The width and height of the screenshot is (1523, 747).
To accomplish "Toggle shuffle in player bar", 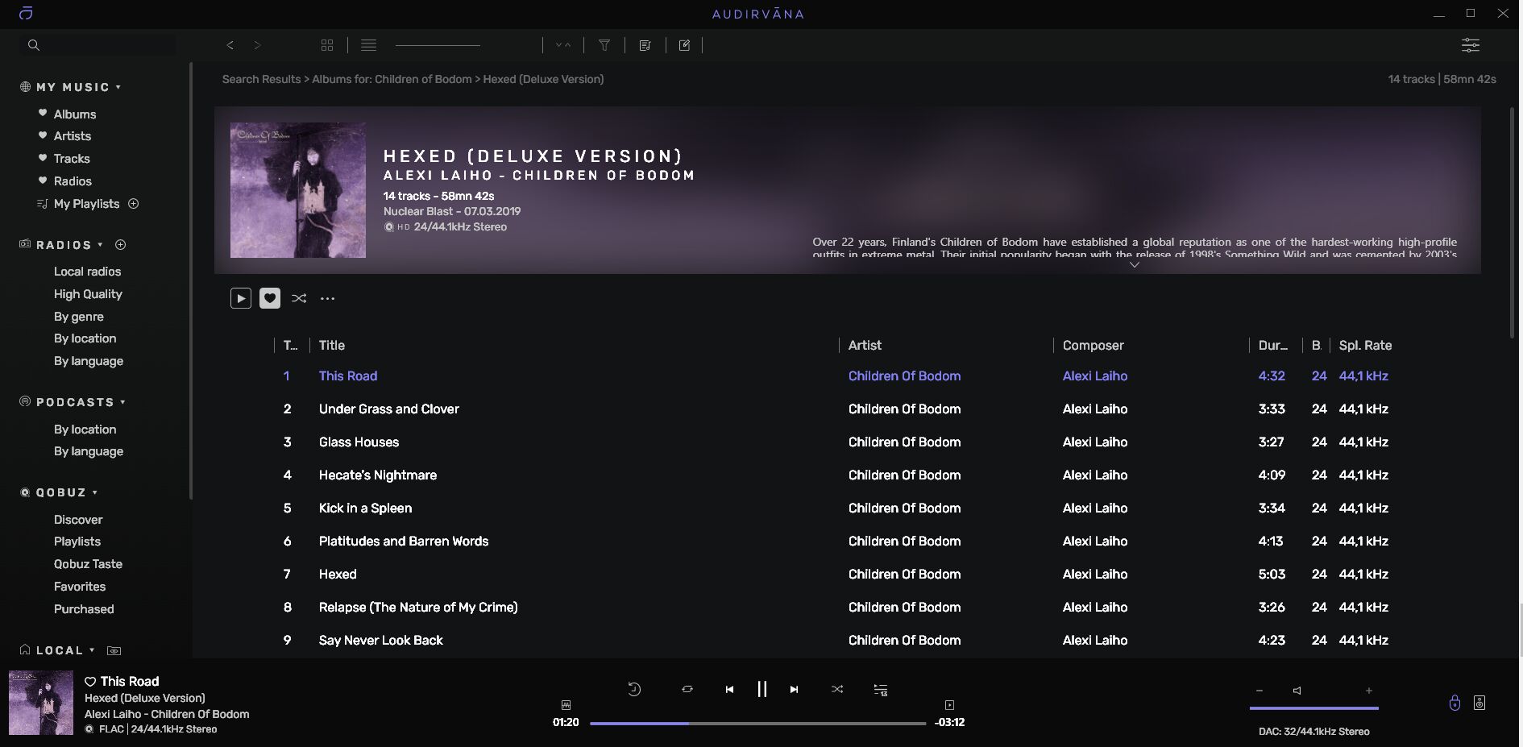I will [x=837, y=689].
